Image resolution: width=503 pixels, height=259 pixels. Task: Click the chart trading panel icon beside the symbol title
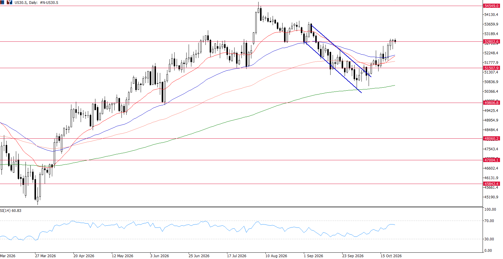point(10,2)
